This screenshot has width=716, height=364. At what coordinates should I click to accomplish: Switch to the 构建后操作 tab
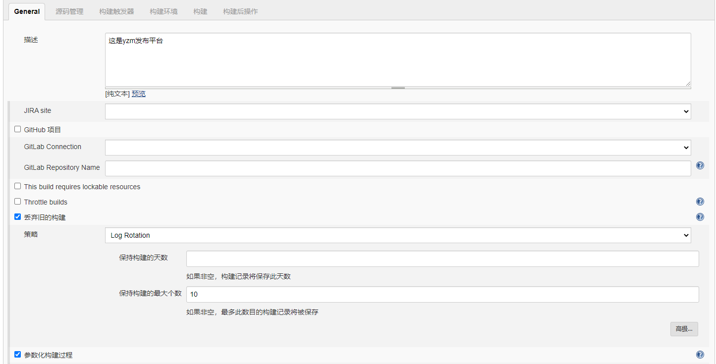point(240,11)
